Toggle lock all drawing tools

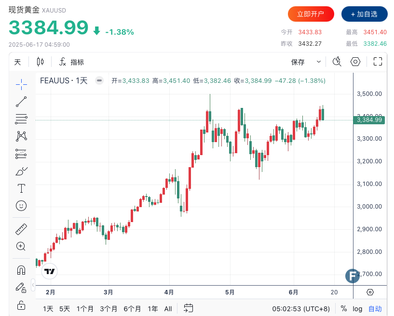[21, 305]
